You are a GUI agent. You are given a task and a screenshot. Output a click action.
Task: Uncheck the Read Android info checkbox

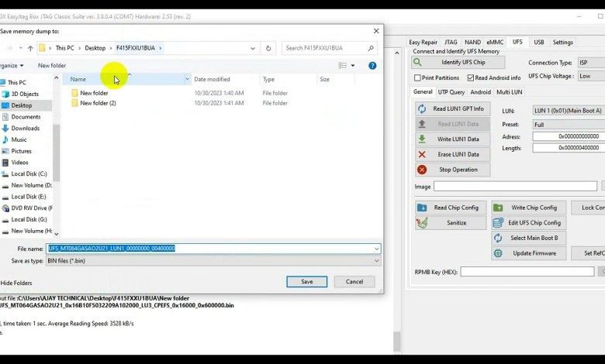[470, 77]
